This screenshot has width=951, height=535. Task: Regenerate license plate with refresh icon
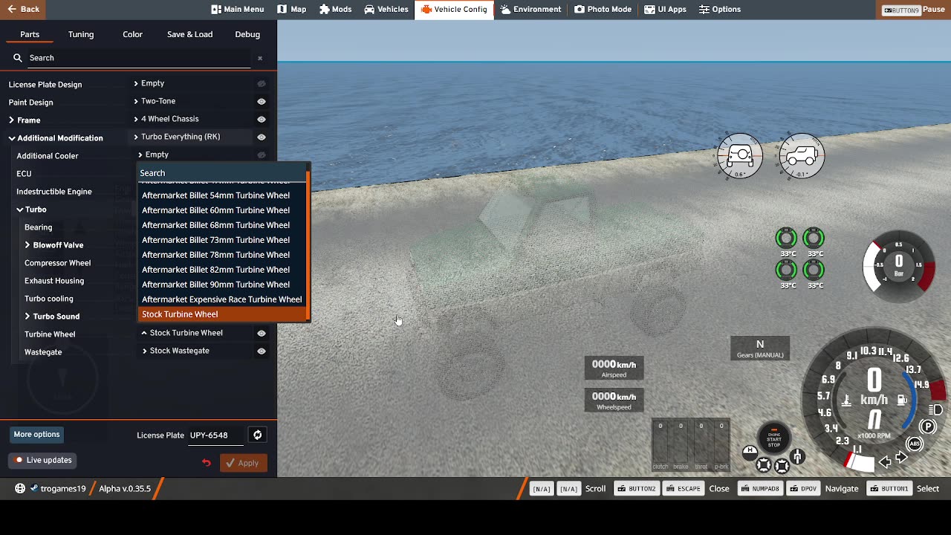tap(257, 435)
